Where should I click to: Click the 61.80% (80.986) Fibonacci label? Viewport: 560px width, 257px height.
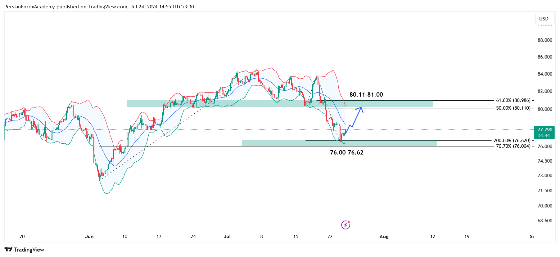tap(513, 100)
